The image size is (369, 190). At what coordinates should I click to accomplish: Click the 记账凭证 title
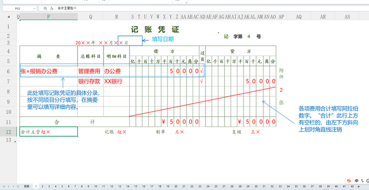pyautogui.click(x=155, y=30)
